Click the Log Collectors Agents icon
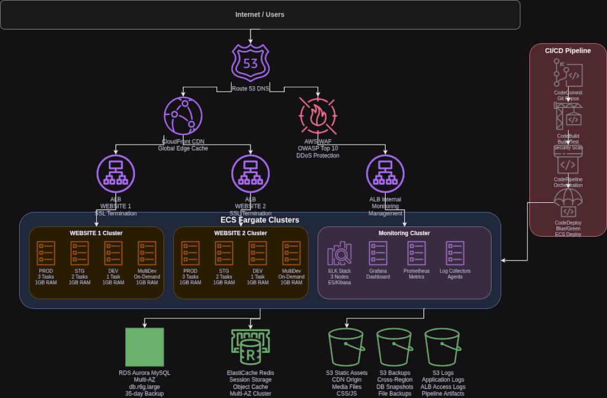Image resolution: width=607 pixels, height=398 pixels. [455, 253]
